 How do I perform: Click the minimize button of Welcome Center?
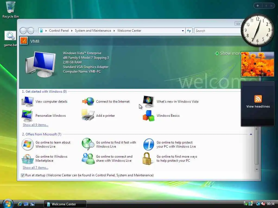(x=238, y=24)
